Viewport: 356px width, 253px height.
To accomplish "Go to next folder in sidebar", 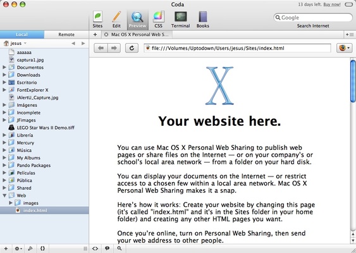I will tap(83, 43).
